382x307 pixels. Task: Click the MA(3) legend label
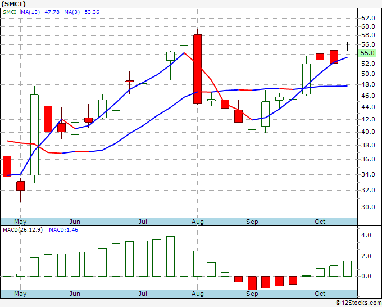(72, 12)
